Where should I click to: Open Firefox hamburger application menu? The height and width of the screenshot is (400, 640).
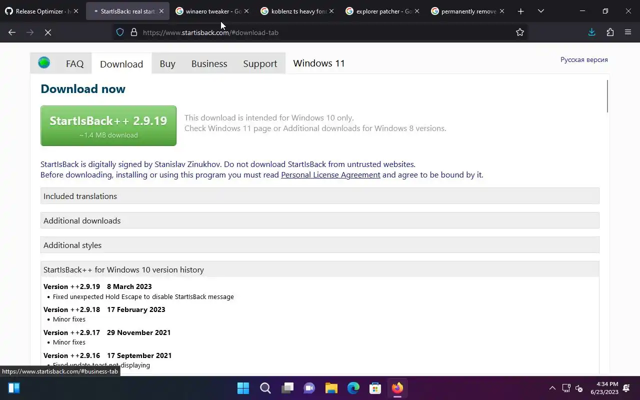[628, 32]
